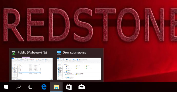Viewport: 177px width, 92px height.
Task: Launch Microsoft Edge from the taskbar
Action: pyautogui.click(x=44, y=87)
